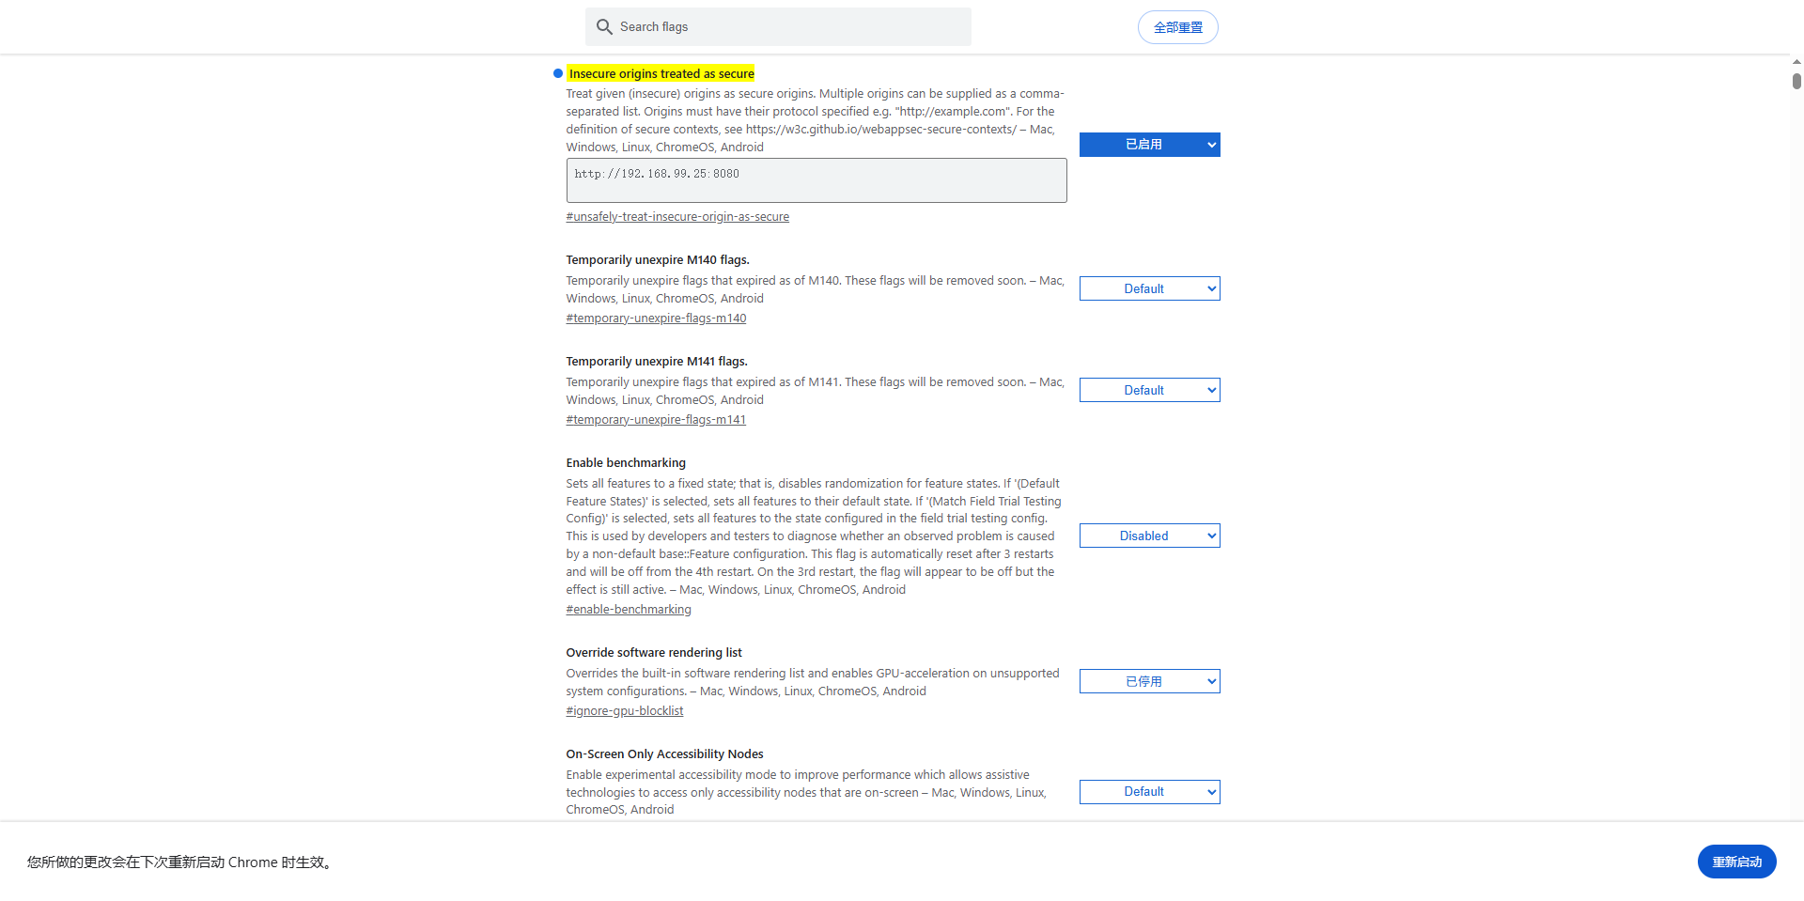The width and height of the screenshot is (1804, 901).
Task: Open the #temporary-unexpire-flags-m141 link
Action: [656, 420]
